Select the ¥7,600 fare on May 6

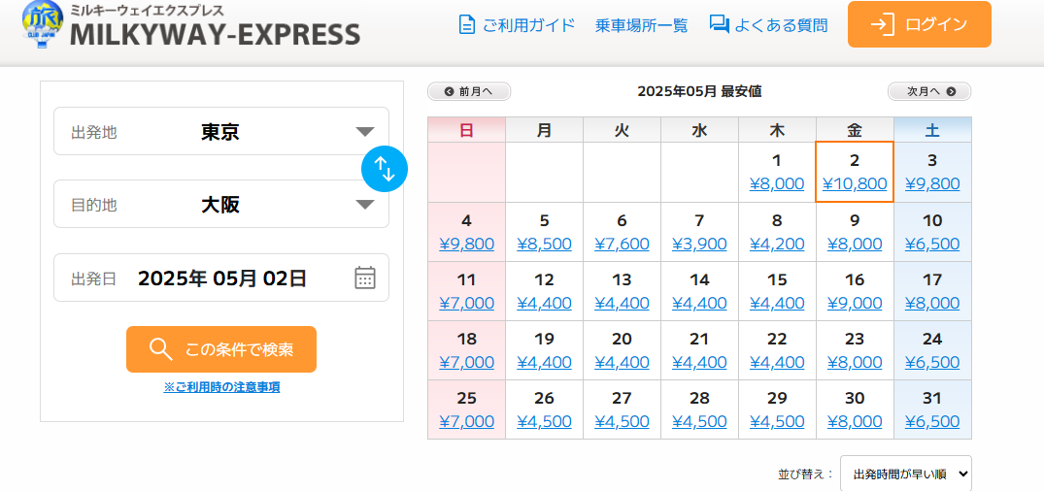point(622,244)
